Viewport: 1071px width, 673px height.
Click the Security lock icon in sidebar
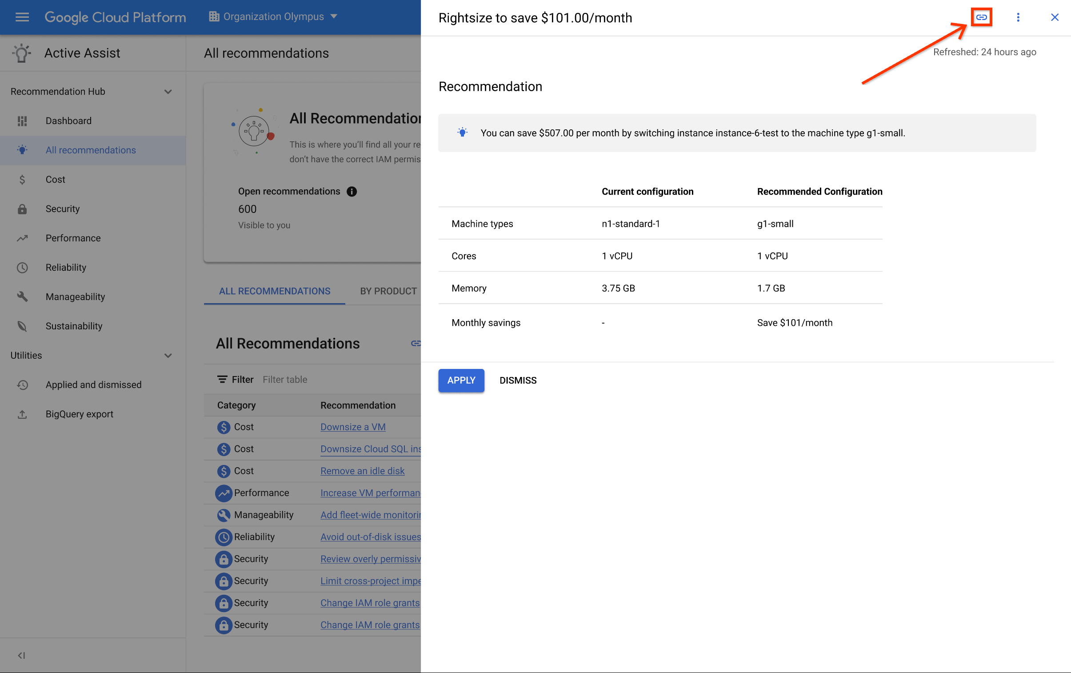click(x=23, y=208)
